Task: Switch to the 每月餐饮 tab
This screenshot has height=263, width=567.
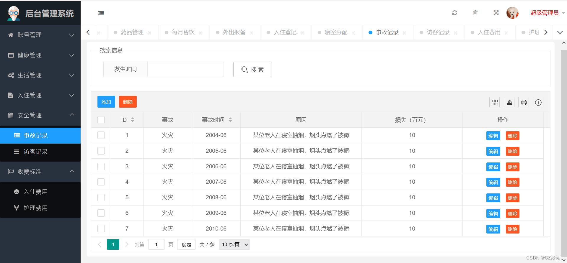Action: coord(183,32)
